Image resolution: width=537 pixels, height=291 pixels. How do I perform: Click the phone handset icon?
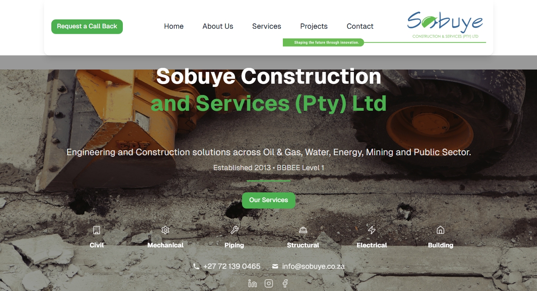click(x=196, y=266)
